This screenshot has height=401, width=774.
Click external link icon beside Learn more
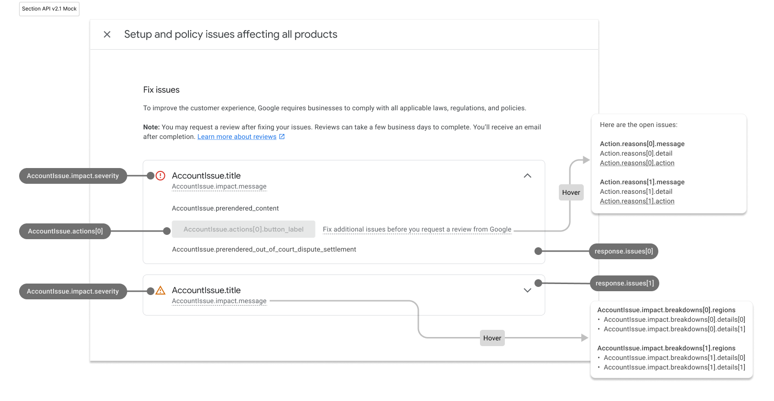(282, 137)
